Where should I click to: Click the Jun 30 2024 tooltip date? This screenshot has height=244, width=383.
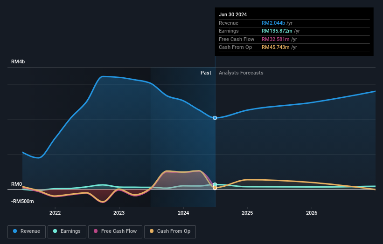(233, 14)
